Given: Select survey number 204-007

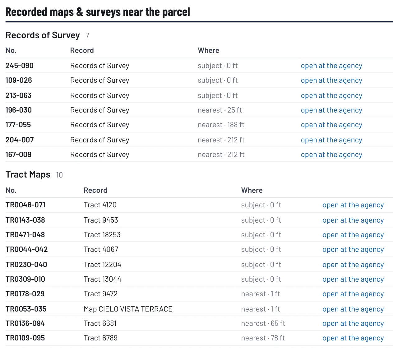Looking at the screenshot, I should (x=20, y=140).
